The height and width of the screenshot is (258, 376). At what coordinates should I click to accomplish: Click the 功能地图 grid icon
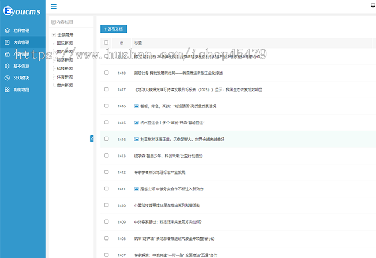click(7, 89)
